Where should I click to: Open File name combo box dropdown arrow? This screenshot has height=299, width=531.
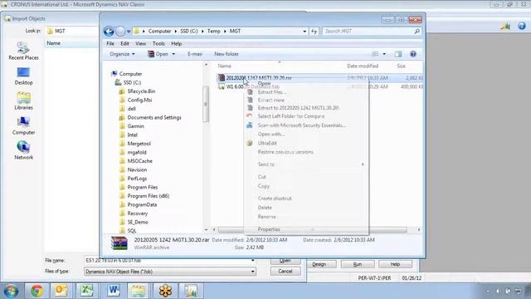tap(252, 260)
